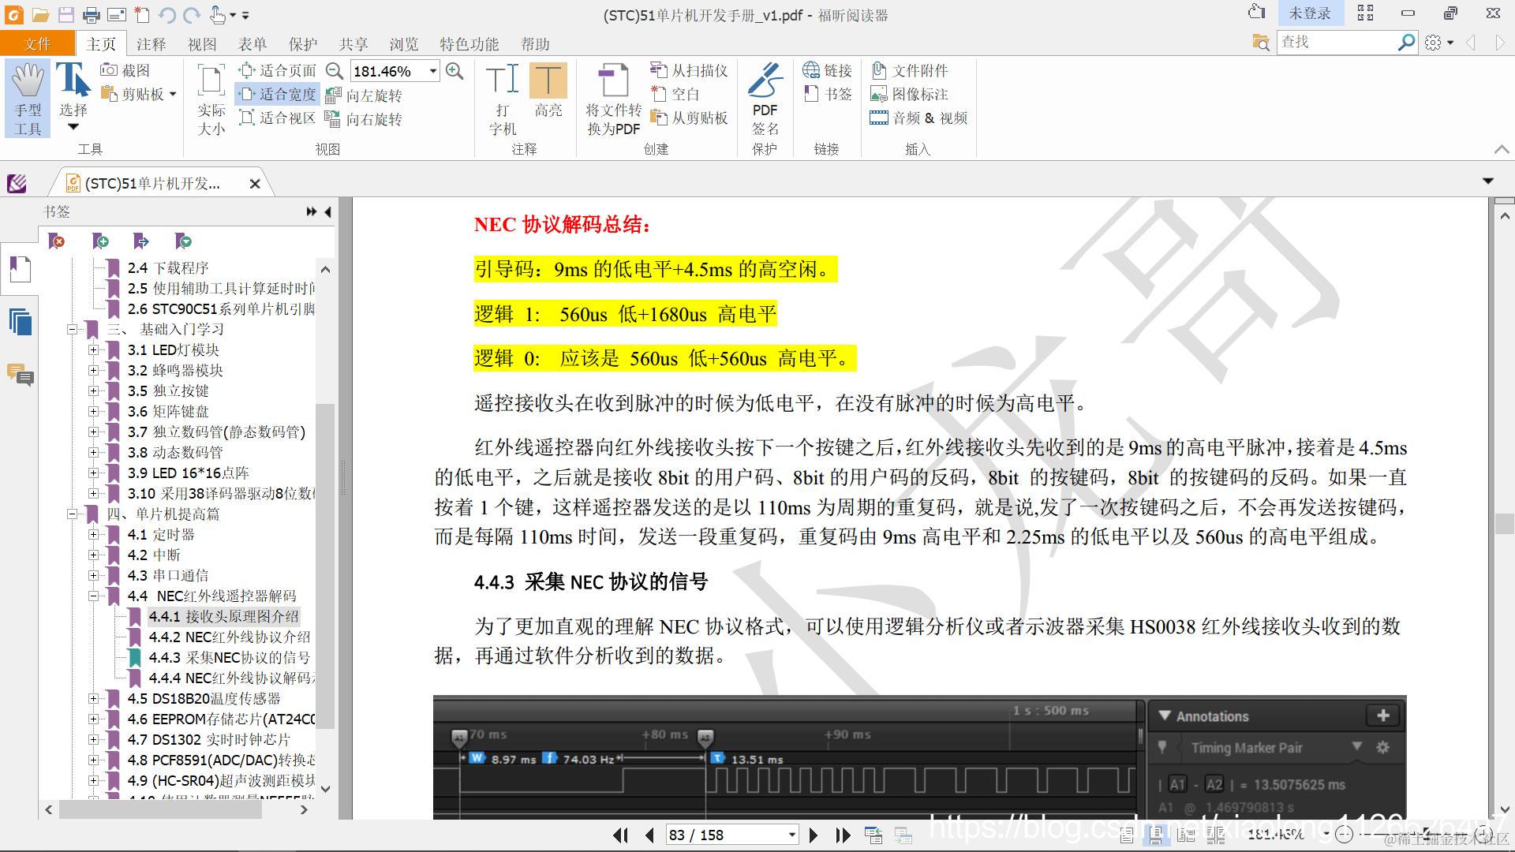
Task: Click the PDF Sign (PDF签名) icon
Action: 764,80
